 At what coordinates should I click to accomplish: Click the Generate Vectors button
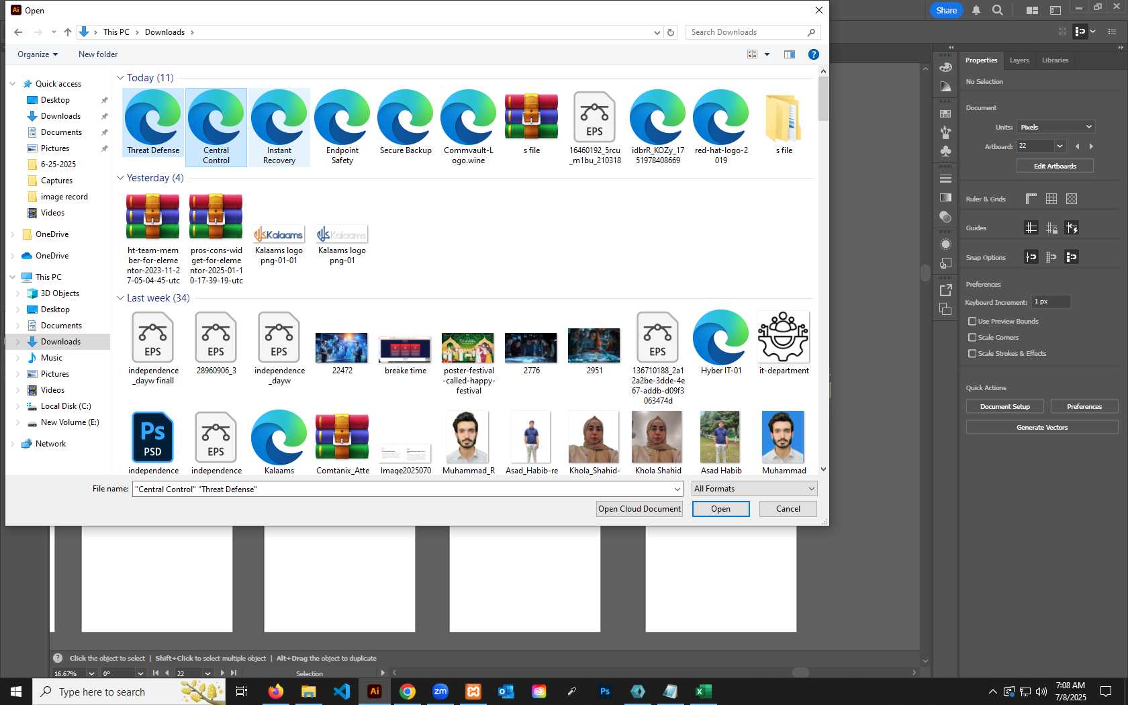pos(1042,427)
